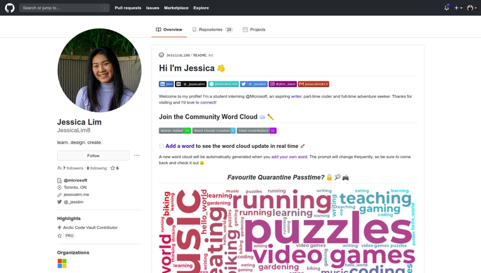Click the 'Add a word' link
Screen dimensions: 481x273
180,146
